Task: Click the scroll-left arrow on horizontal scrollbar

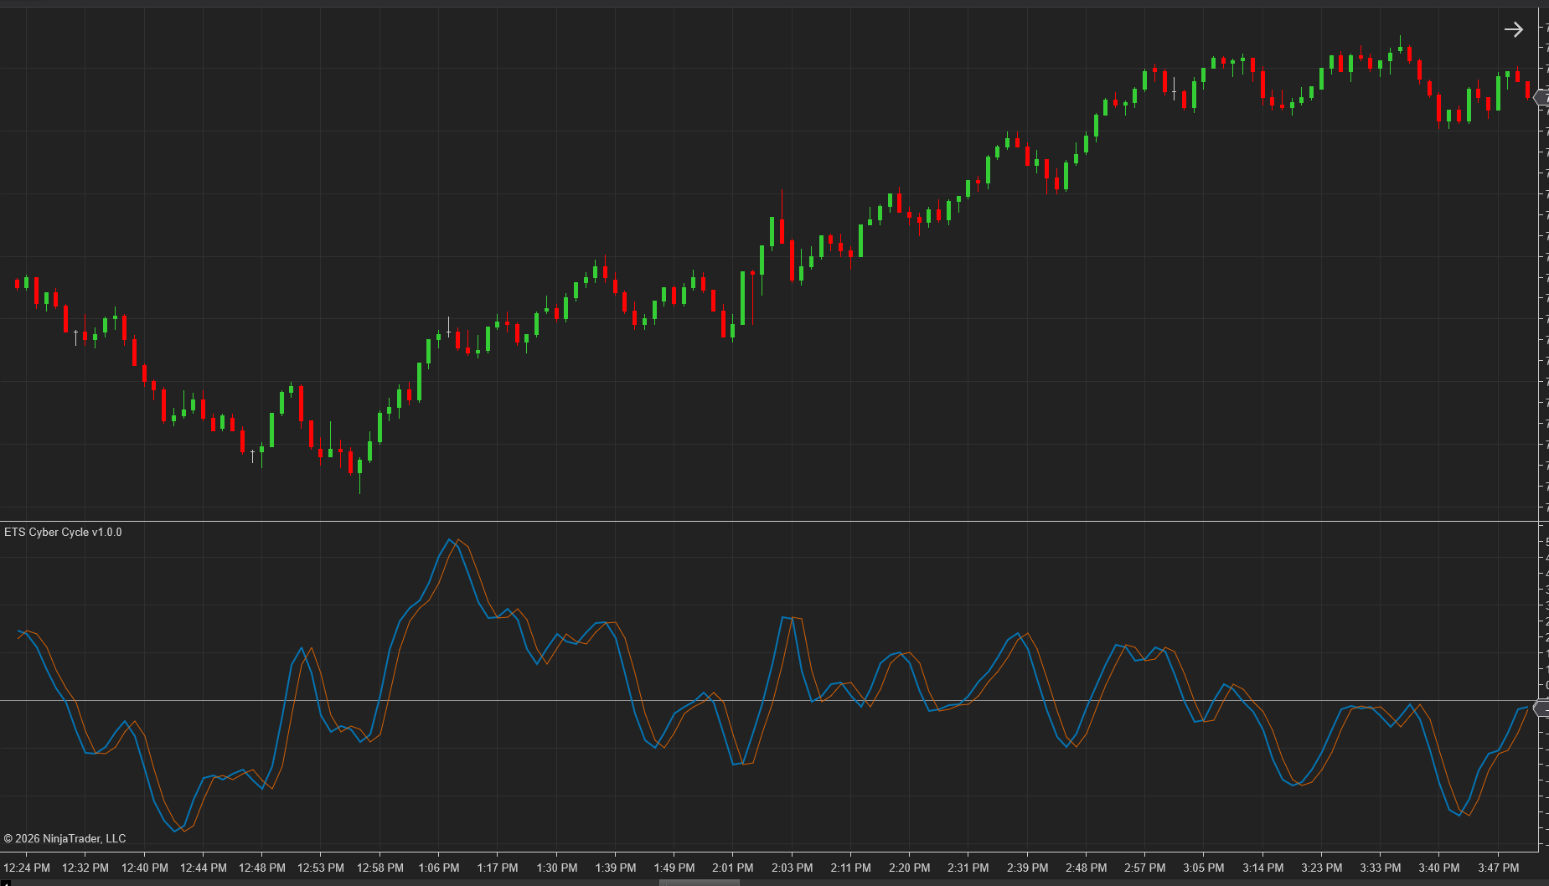Action: coord(3,882)
